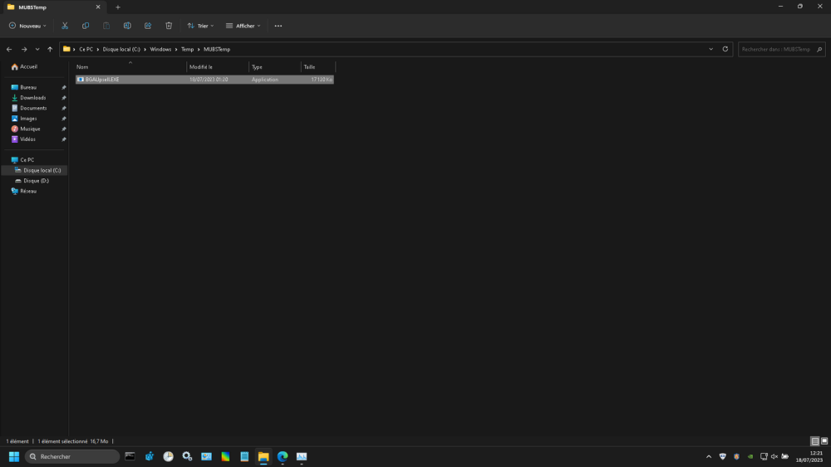The height and width of the screenshot is (467, 831).
Task: Click the Windows breadcrumb in address bar
Action: click(x=160, y=49)
